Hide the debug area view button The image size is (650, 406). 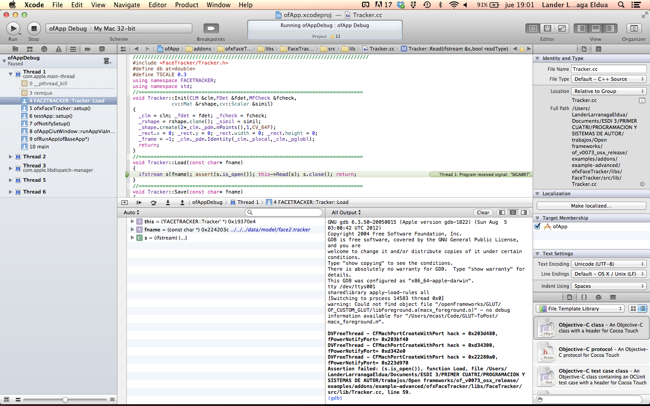point(596,28)
